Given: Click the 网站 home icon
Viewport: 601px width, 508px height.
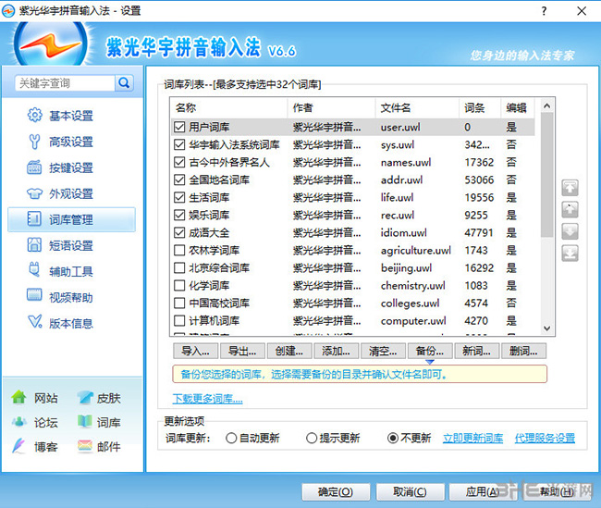Looking at the screenshot, I should (x=18, y=397).
